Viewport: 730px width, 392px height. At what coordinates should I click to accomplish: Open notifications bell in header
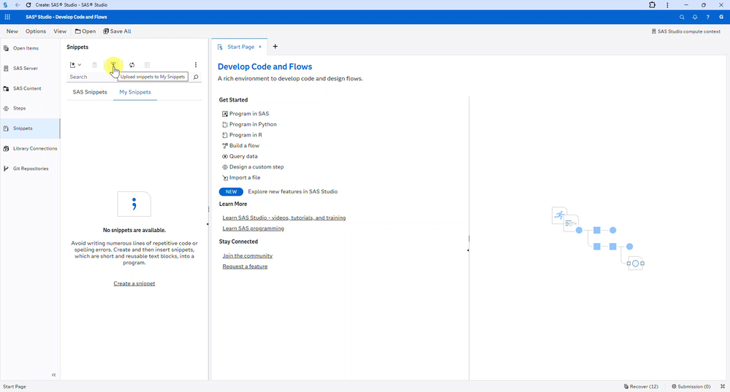[x=695, y=18]
